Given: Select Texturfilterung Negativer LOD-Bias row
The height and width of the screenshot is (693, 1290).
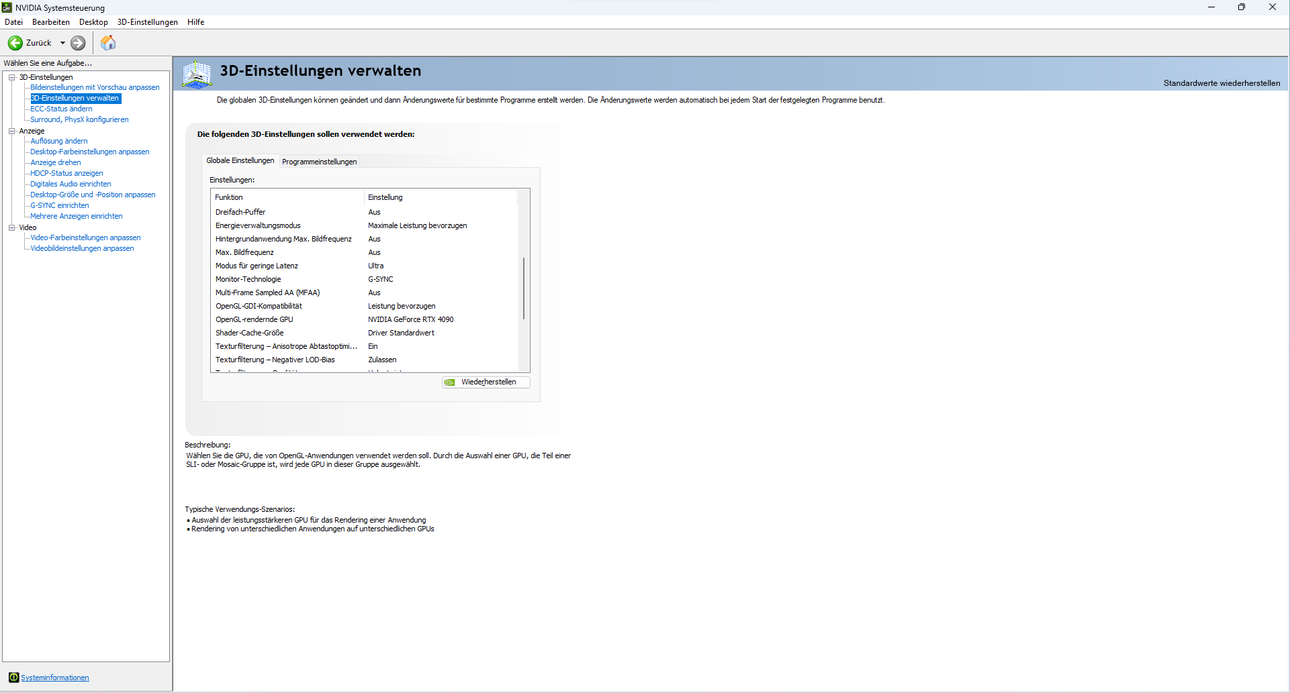Looking at the screenshot, I should pyautogui.click(x=364, y=360).
